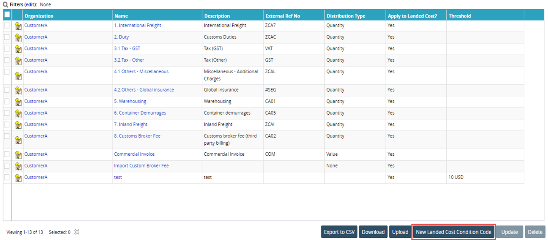The image size is (548, 240).
Task: Click the row icon next to Commercial Invoice
Action: [18, 155]
